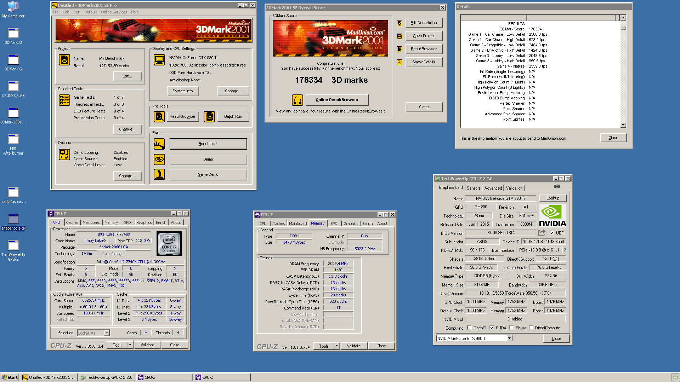
Task: Click the Show Details button
Action: (424, 62)
